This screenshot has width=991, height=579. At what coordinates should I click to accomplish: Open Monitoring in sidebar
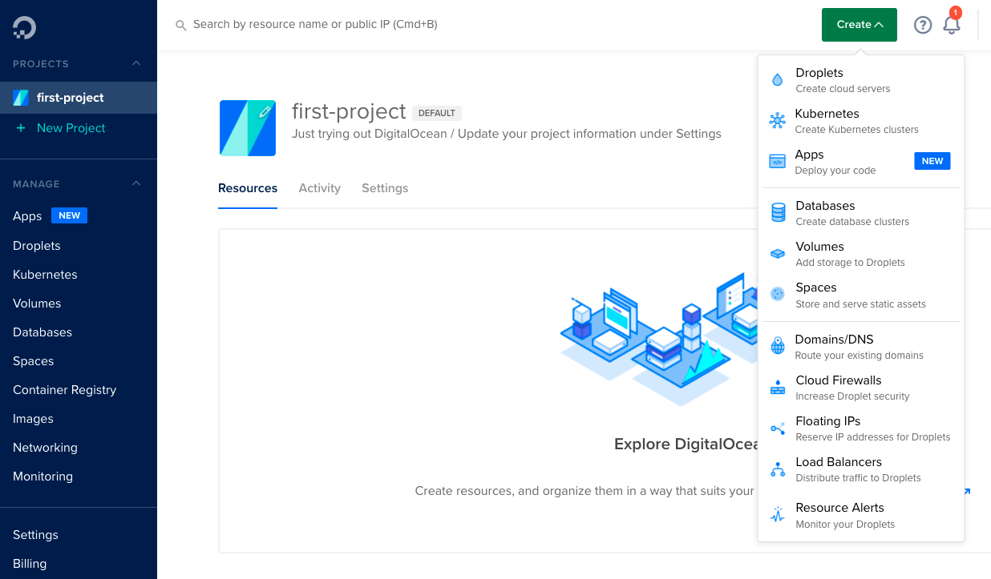tap(42, 476)
